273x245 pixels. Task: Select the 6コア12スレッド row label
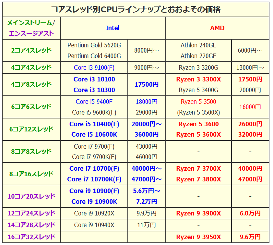31,129
